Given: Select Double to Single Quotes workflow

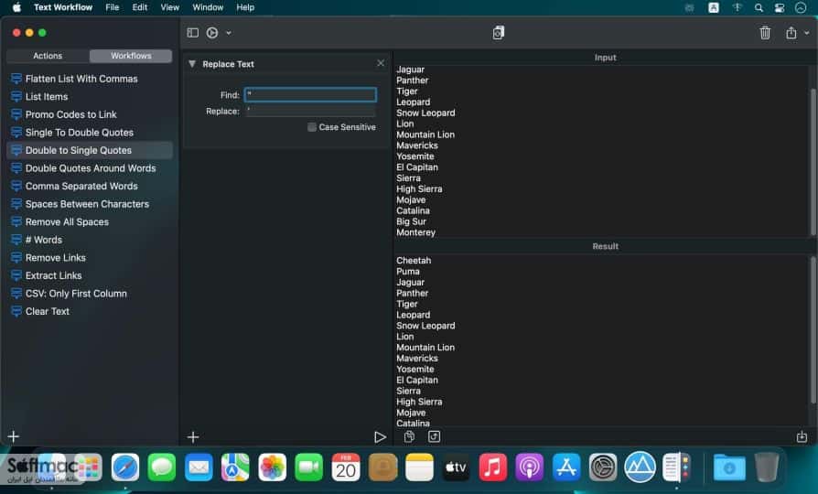Looking at the screenshot, I should tap(89, 150).
